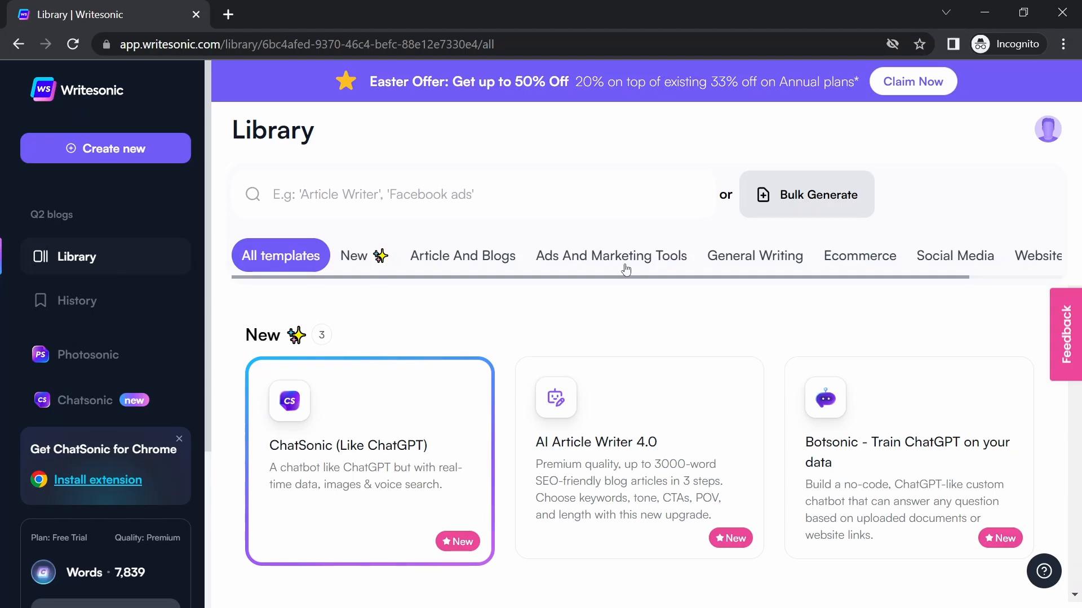1082x608 pixels.
Task: Select Ads And Marketing Tools category
Action: [x=611, y=256]
